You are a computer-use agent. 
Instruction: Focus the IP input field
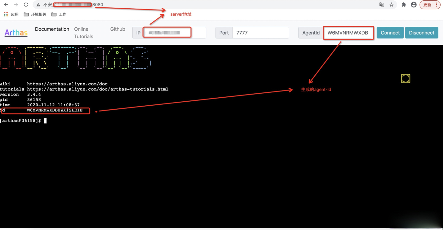[x=175, y=33]
